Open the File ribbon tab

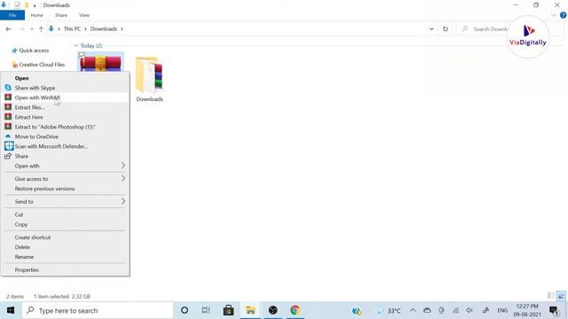[12, 15]
